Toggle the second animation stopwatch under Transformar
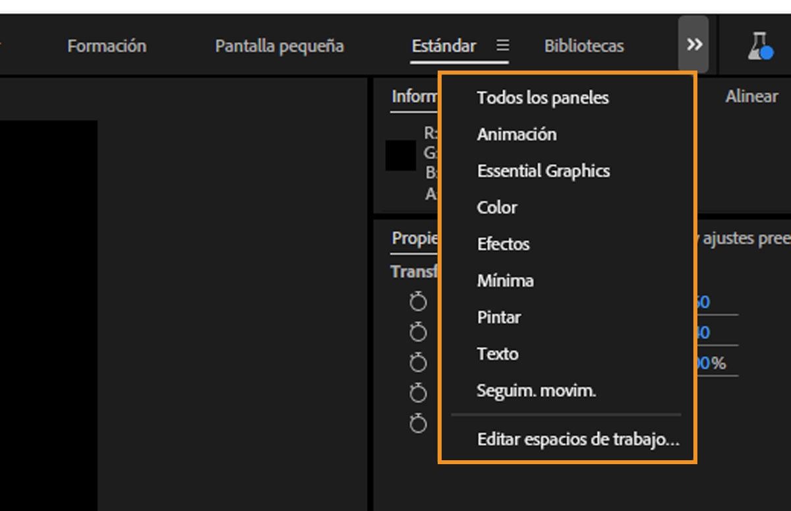791x511 pixels. 418,332
